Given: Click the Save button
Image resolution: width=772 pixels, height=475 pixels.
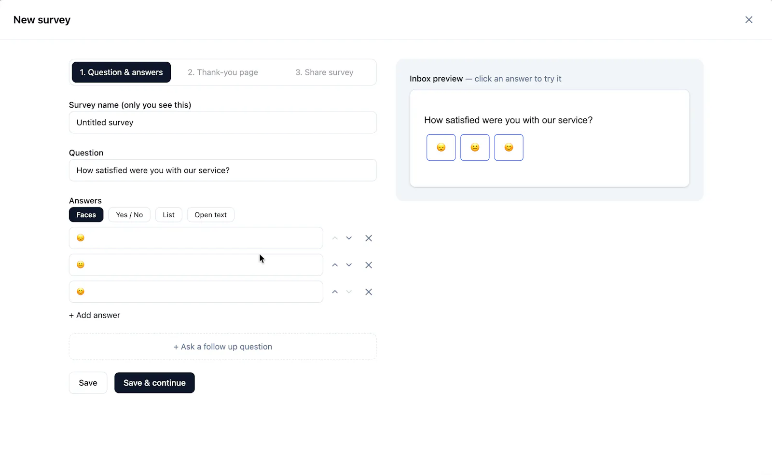Looking at the screenshot, I should pyautogui.click(x=88, y=383).
